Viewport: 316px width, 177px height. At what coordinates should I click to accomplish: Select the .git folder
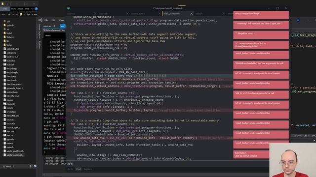(6, 21)
